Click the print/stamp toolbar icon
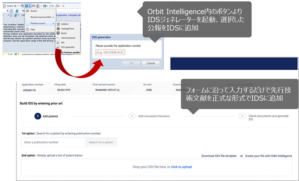The height and width of the screenshot is (181, 299). point(57,6)
